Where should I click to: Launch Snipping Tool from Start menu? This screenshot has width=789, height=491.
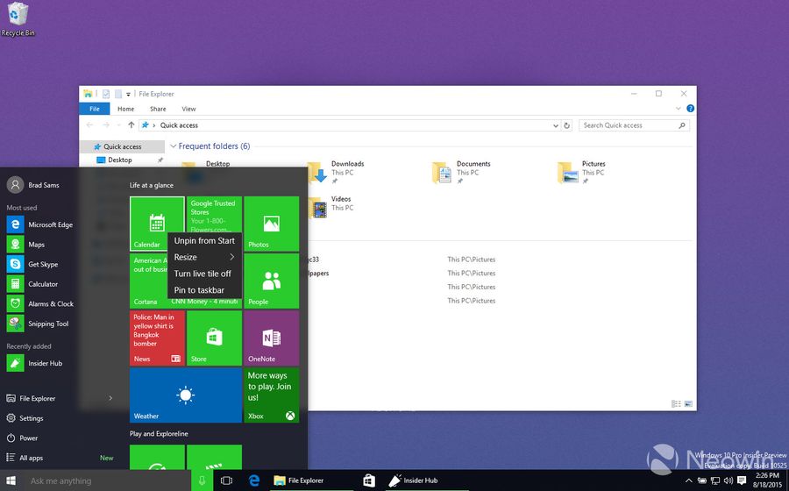[38, 324]
